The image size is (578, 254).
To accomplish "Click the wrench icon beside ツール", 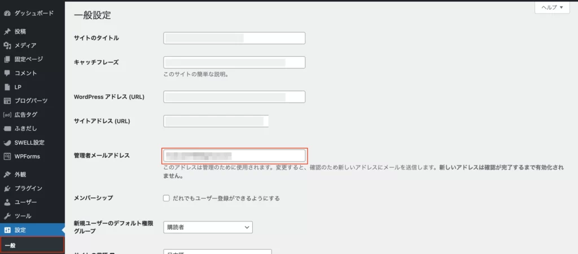I will [x=7, y=216].
